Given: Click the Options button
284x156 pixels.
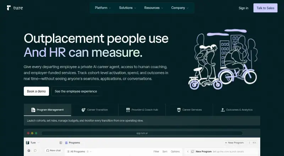Looking at the screenshot, I should coord(175,151).
